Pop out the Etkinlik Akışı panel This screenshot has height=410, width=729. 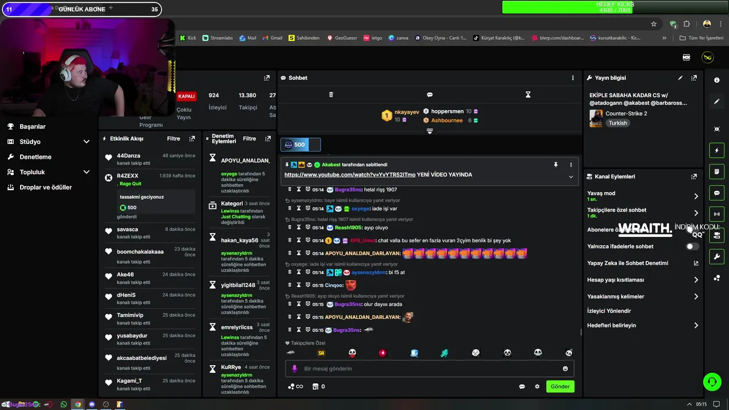click(192, 138)
